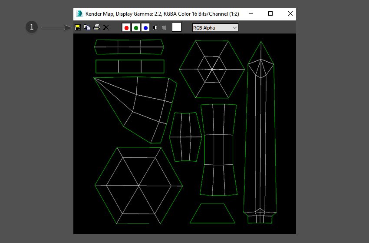Open the RGB Alpha channel dropdown
The image size is (369, 243).
[215, 27]
